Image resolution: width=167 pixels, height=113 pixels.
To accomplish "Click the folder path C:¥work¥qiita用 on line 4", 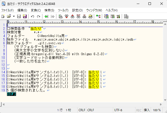I will [51, 36].
